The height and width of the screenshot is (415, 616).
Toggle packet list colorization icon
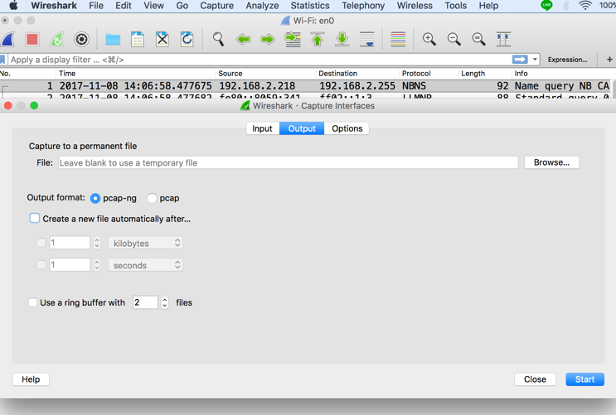pos(398,39)
